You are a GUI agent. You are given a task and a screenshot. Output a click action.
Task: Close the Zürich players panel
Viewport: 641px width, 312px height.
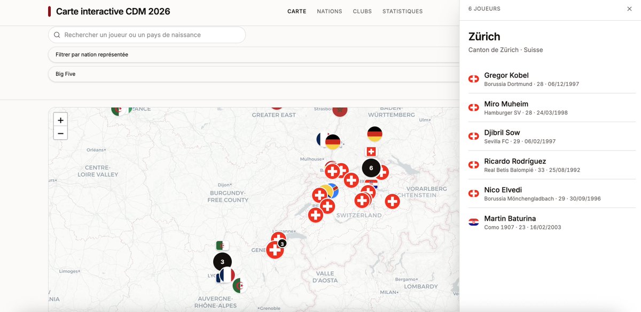point(629,9)
